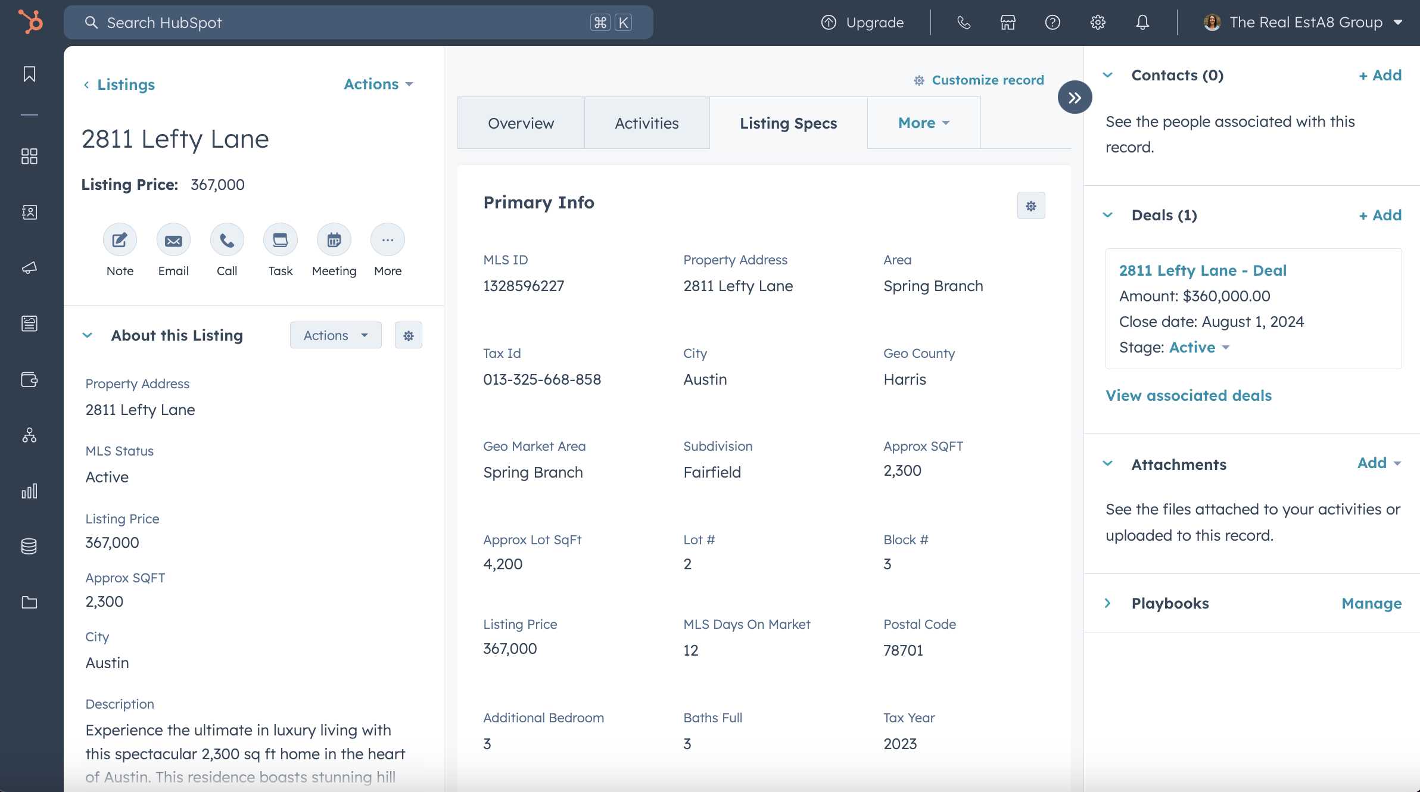Click the gear icon on Primary Info
Image resolution: width=1420 pixels, height=792 pixels.
[1031, 206]
